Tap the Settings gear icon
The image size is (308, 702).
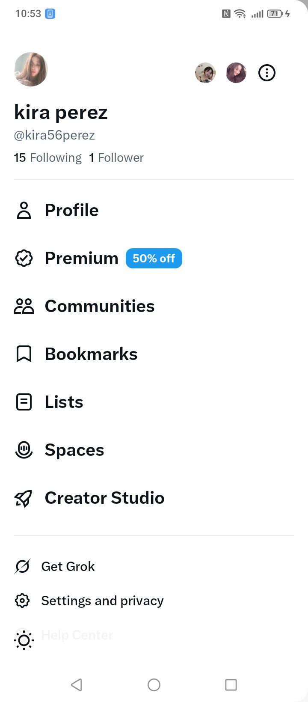pyautogui.click(x=22, y=601)
